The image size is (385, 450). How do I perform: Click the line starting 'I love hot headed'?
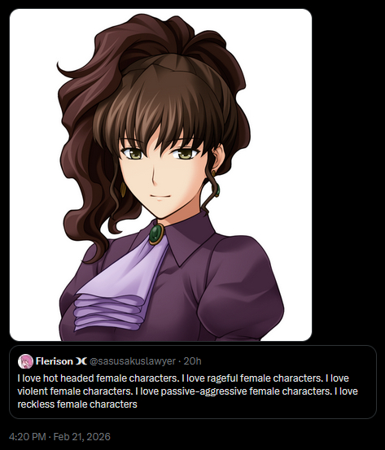(183, 378)
